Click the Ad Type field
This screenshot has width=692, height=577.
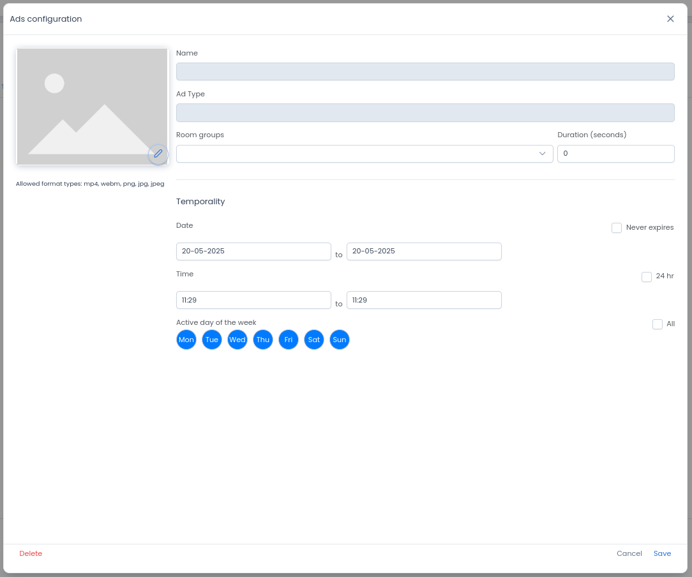[425, 112]
